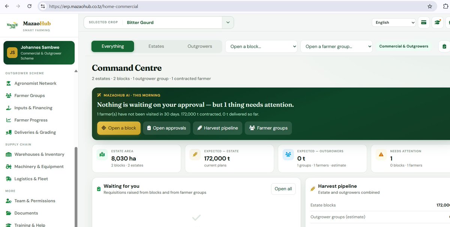The height and width of the screenshot is (227, 450).
Task: Click the '172,000 t' expected estate value
Action: 217,159
